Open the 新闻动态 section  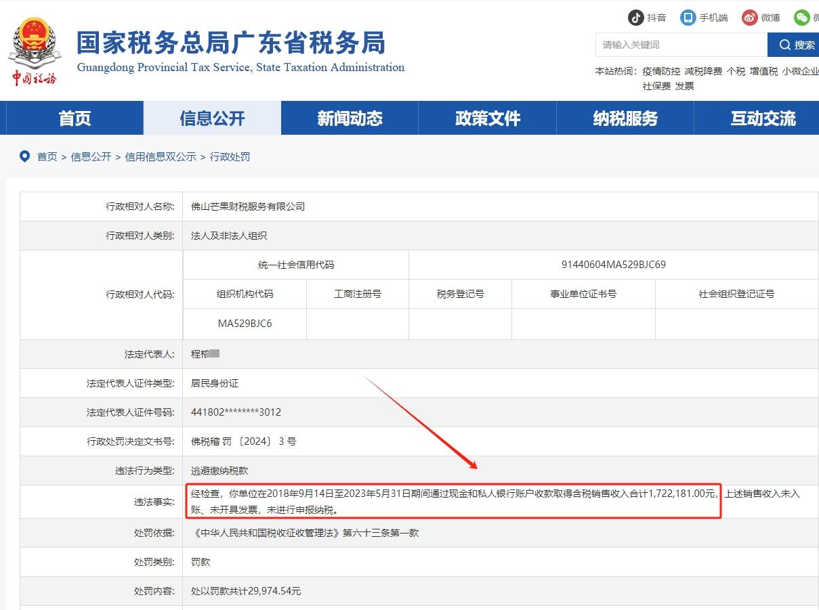pyautogui.click(x=349, y=118)
